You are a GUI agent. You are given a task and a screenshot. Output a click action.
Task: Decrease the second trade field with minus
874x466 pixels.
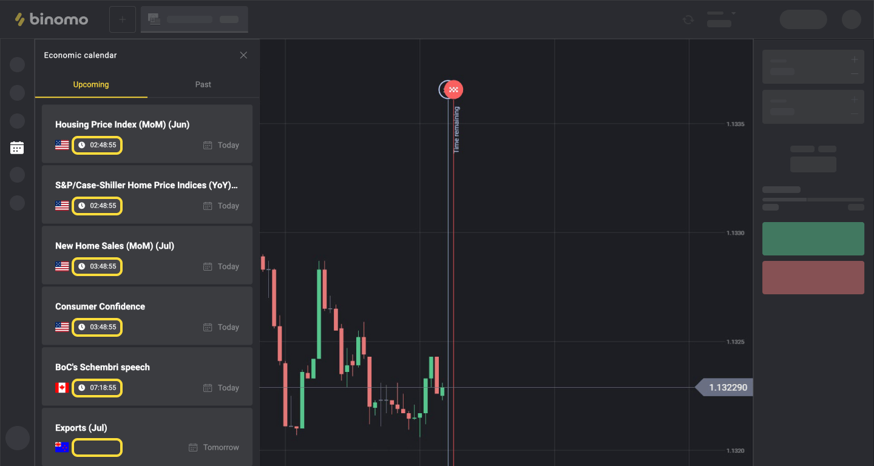855,114
